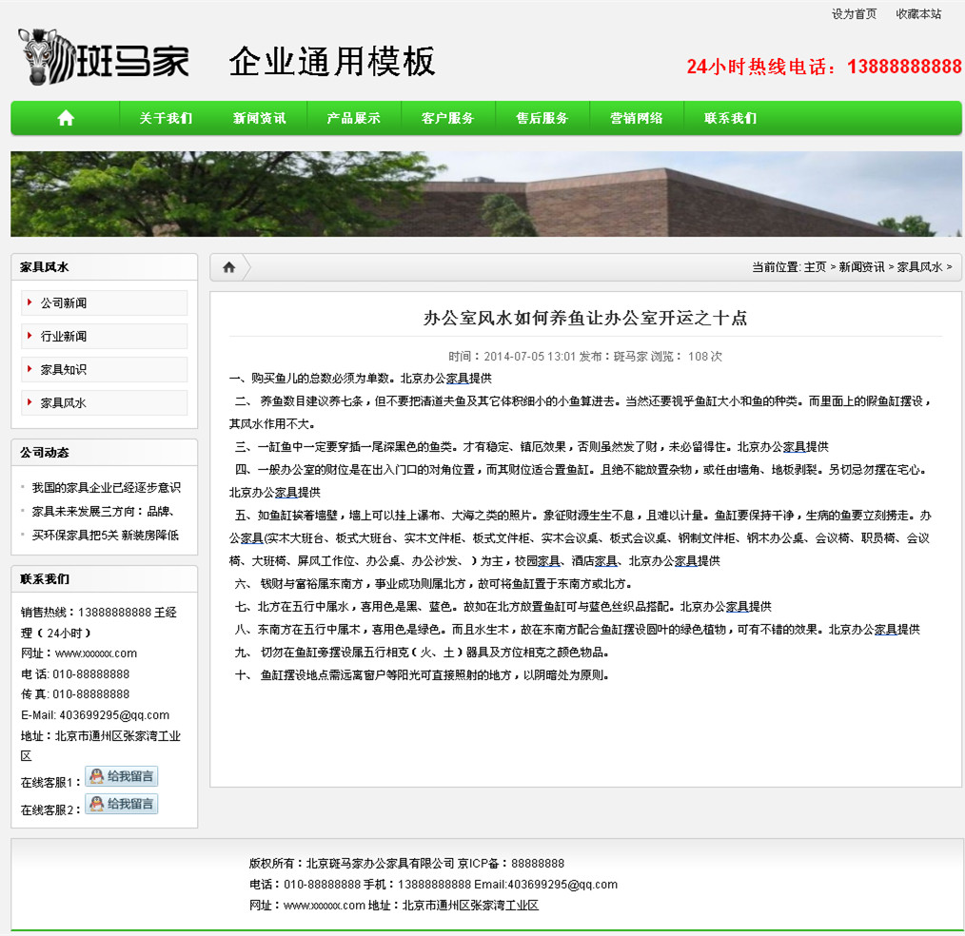Select 客户服务 in the navigation bar
The width and height of the screenshot is (965, 936).
click(x=447, y=118)
